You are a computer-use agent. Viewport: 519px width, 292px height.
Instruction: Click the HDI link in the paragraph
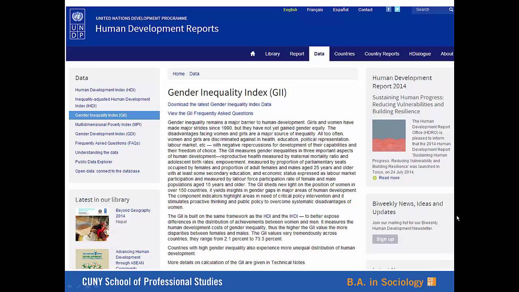[x=267, y=216]
